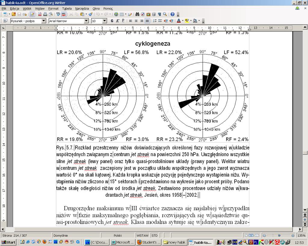Insert a hyperlink via the toolbar
The width and height of the screenshot is (308, 246).
116,14
